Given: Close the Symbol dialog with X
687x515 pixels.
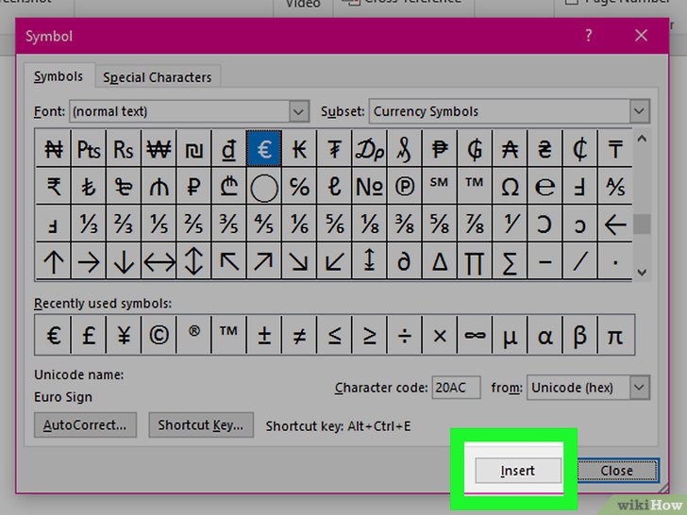Looking at the screenshot, I should 641,35.
